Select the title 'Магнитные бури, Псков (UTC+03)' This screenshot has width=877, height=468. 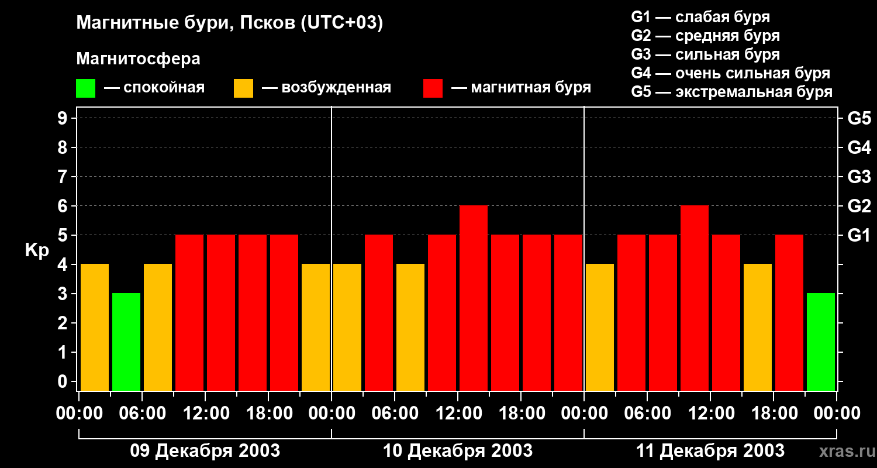click(230, 23)
